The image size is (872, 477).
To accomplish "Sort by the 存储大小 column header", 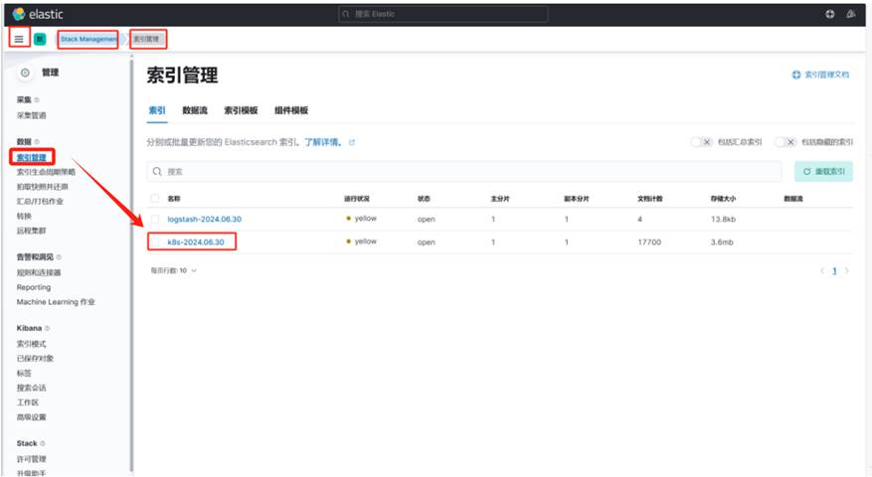I will pyautogui.click(x=723, y=199).
